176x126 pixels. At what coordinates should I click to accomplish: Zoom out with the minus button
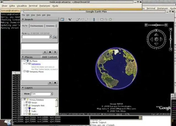pos(170,49)
